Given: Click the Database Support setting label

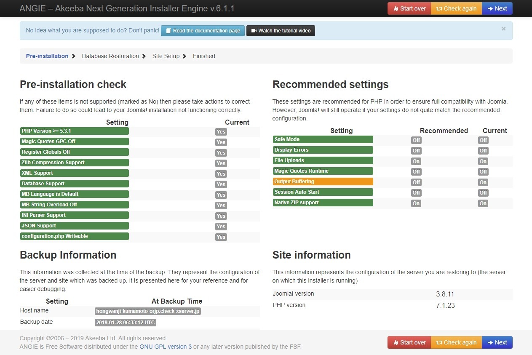Looking at the screenshot, I should tap(75, 184).
